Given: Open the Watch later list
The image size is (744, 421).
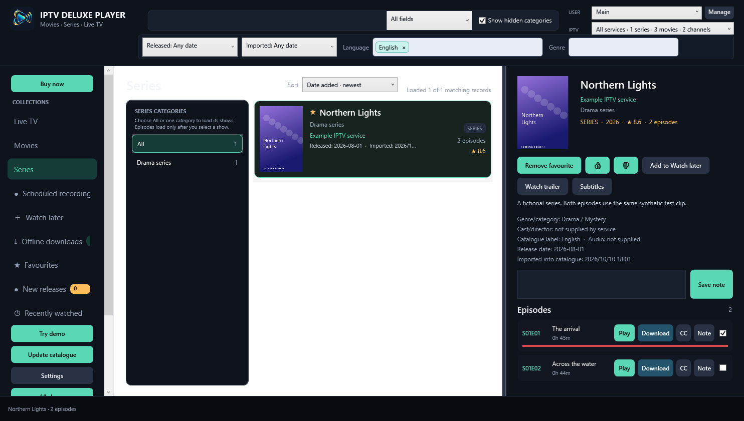Looking at the screenshot, I should pos(52,218).
